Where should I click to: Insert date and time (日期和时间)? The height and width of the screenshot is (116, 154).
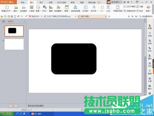point(129,11)
